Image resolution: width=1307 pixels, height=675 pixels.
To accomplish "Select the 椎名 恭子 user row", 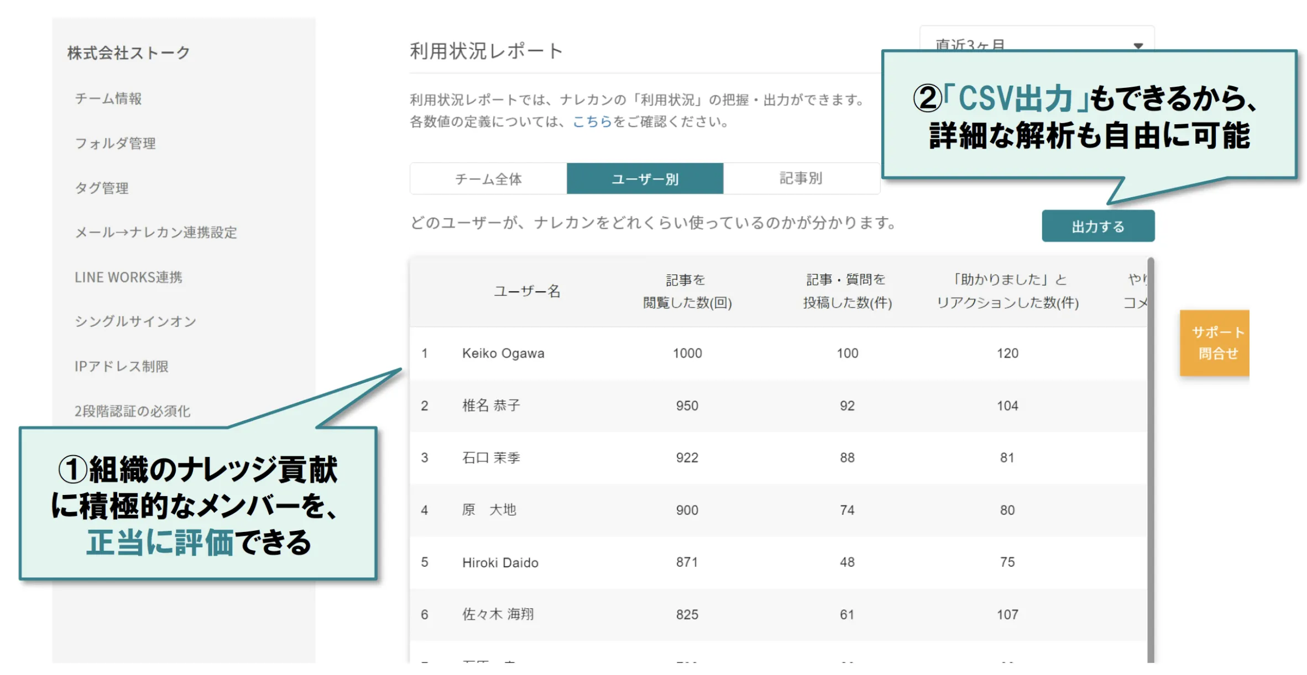I will (x=490, y=405).
